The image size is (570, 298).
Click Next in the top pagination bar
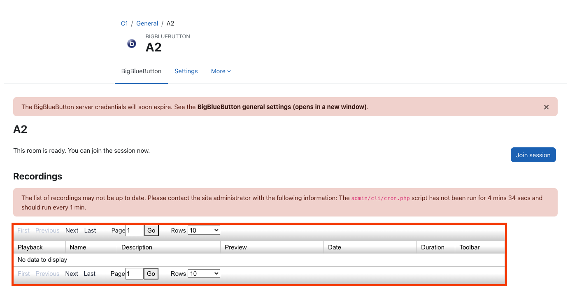coord(72,230)
